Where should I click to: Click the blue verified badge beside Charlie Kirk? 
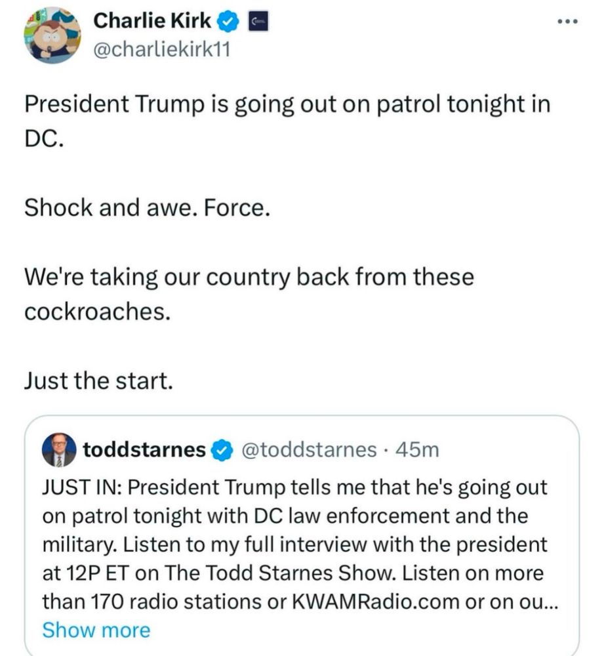228,22
